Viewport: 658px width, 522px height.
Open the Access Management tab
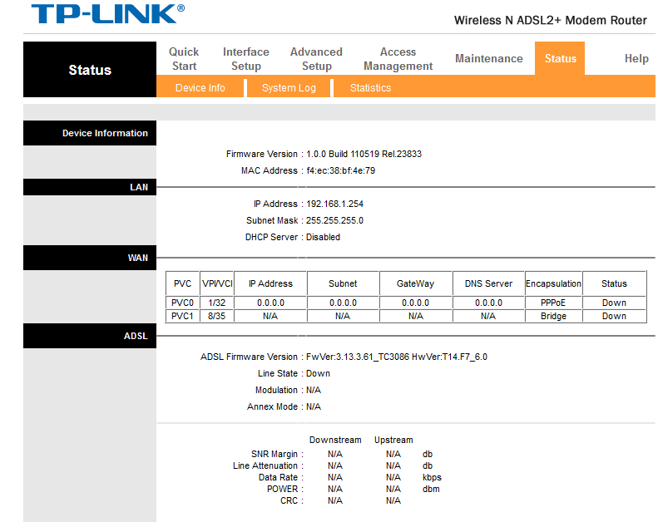pyautogui.click(x=398, y=59)
